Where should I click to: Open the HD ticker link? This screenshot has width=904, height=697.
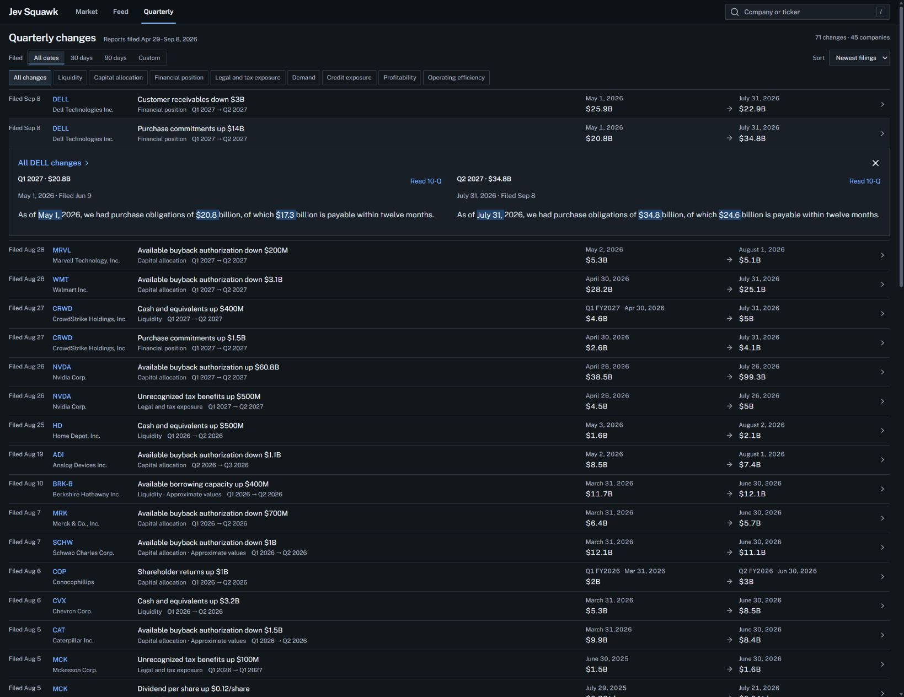point(57,426)
